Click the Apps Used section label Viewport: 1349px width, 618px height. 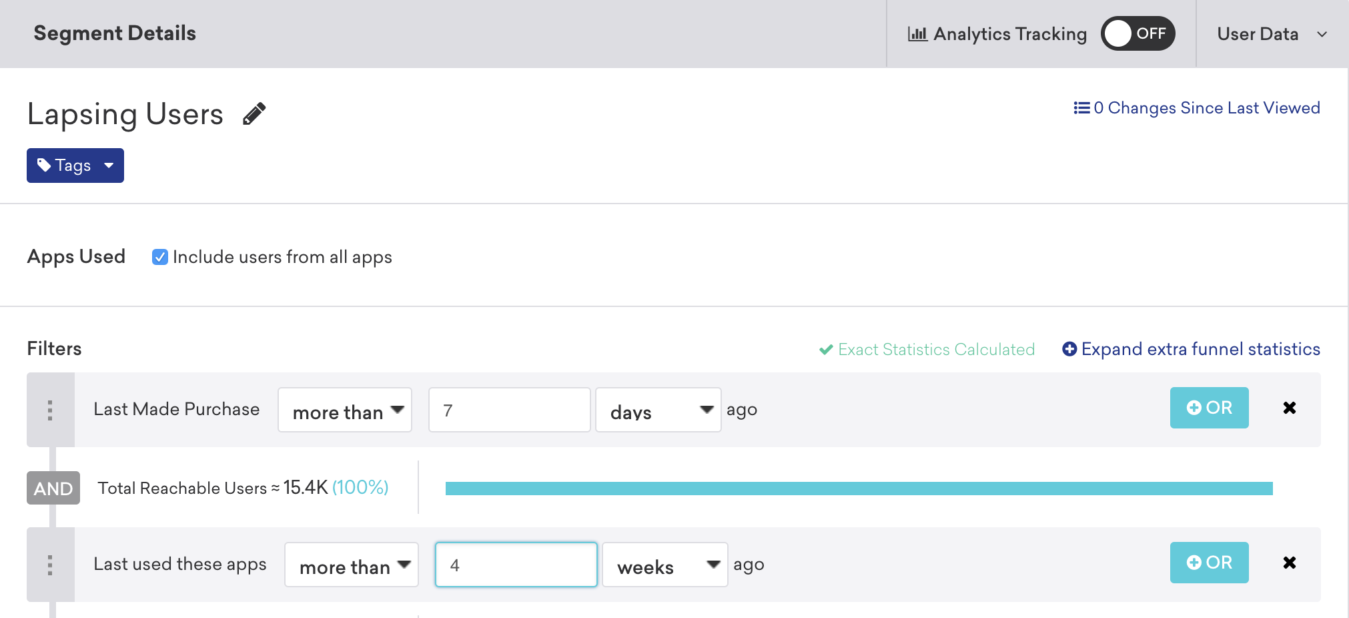[76, 257]
